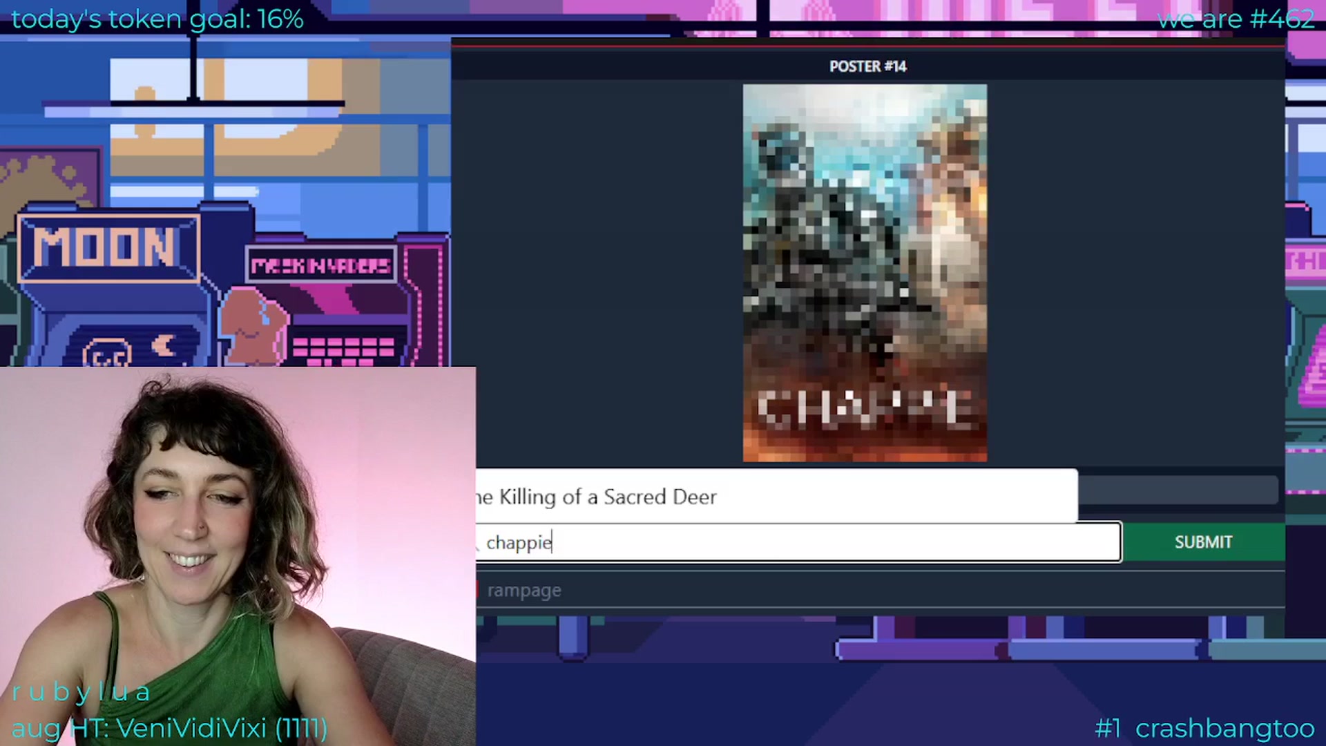Image resolution: width=1326 pixels, height=746 pixels.
Task: Click the green SUBMIT button
Action: [1203, 542]
